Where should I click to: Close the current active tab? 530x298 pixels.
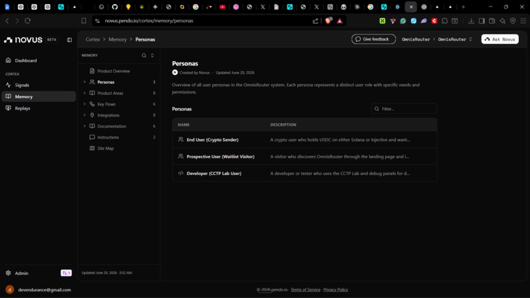[411, 7]
